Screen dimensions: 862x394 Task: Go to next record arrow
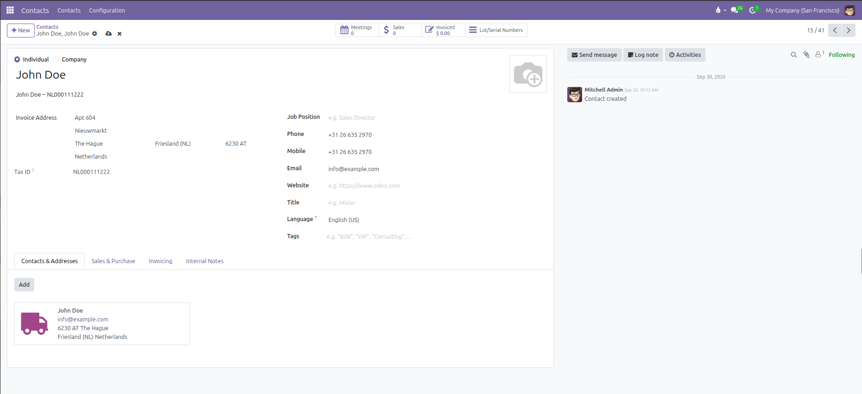point(849,30)
